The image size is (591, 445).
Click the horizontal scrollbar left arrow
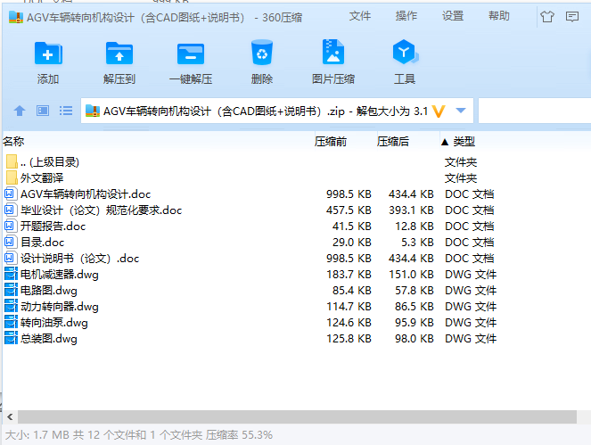tap(10, 416)
